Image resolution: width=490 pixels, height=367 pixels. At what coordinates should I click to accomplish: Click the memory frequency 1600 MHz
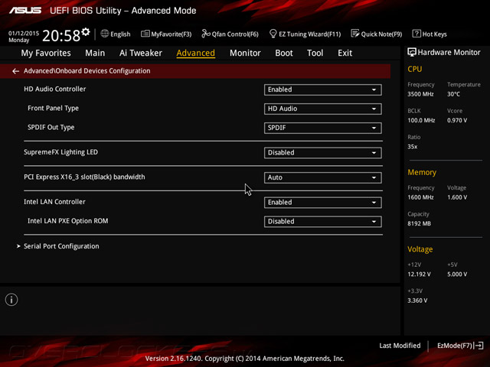[420, 197]
